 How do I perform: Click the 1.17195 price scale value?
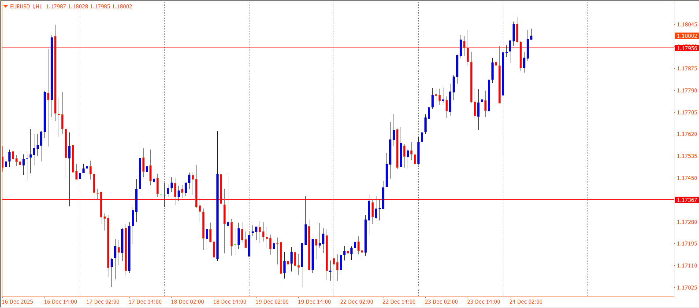pos(687,243)
